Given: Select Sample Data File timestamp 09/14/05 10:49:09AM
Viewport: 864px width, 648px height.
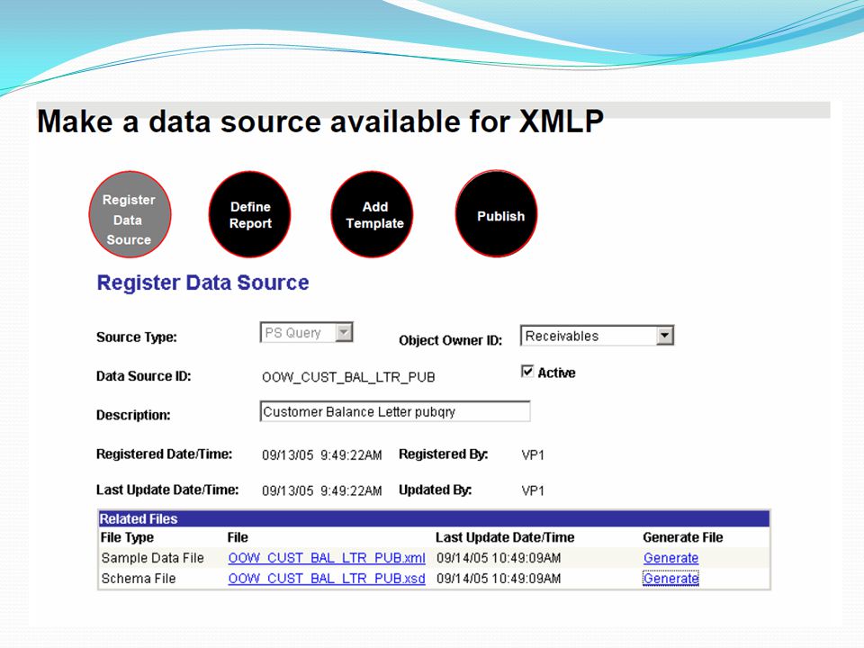Looking at the screenshot, I should [499, 558].
